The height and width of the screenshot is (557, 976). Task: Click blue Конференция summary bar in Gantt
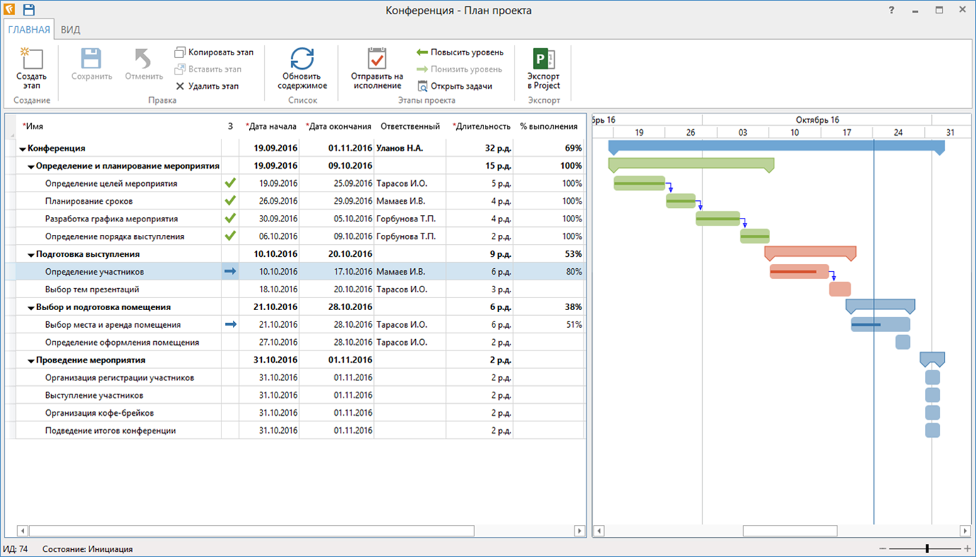point(777,146)
